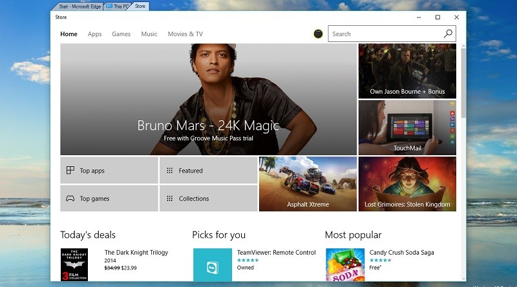The image size is (517, 287).
Task: Click the Owned label under TeamViewer
Action: click(x=246, y=268)
